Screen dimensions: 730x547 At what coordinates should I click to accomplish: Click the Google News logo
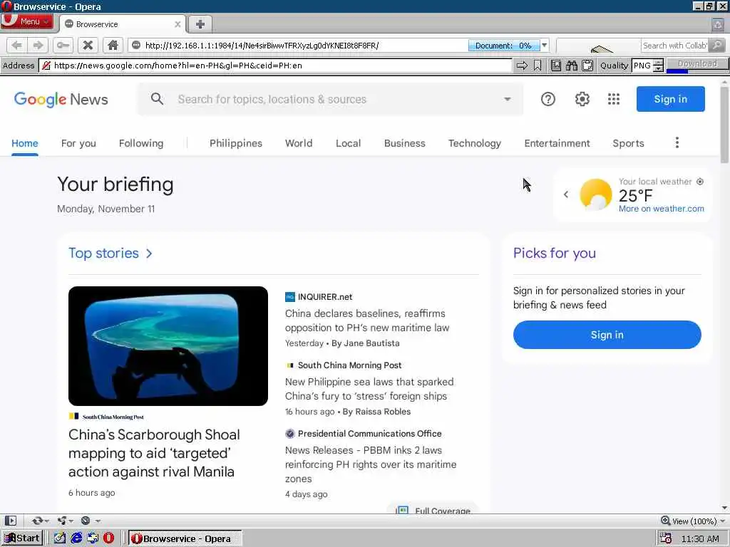click(x=61, y=99)
